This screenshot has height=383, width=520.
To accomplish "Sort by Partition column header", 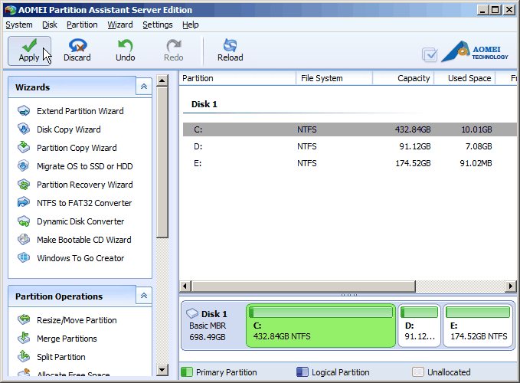I will [237, 78].
